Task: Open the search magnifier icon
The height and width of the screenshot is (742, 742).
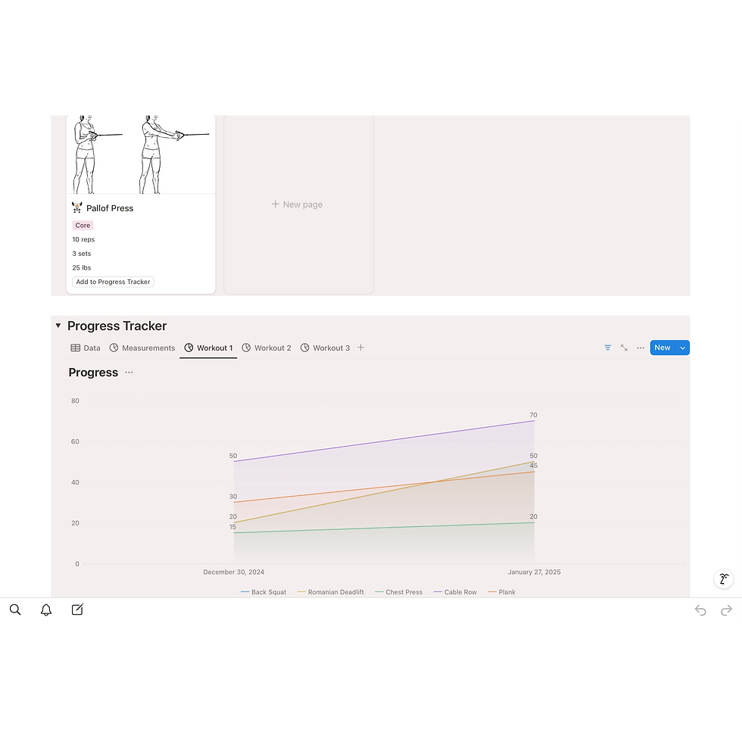Action: pyautogui.click(x=15, y=609)
